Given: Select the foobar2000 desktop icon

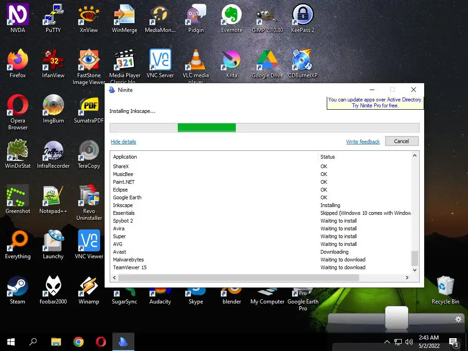Looking at the screenshot, I should [53, 290].
